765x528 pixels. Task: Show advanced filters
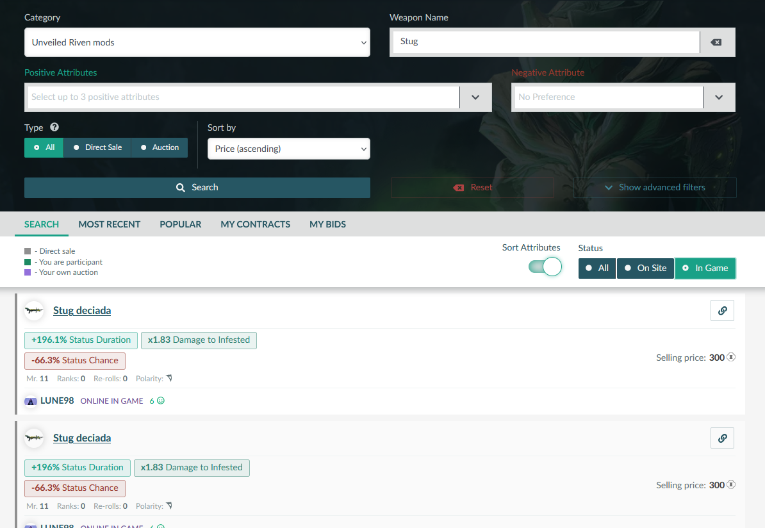(x=655, y=187)
